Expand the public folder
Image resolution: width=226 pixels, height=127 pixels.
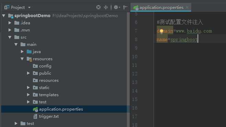28,73
